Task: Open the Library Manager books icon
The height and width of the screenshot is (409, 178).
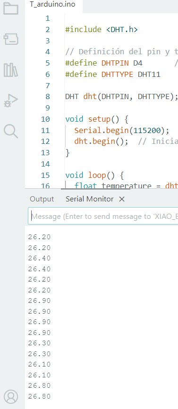Action: click(x=11, y=70)
